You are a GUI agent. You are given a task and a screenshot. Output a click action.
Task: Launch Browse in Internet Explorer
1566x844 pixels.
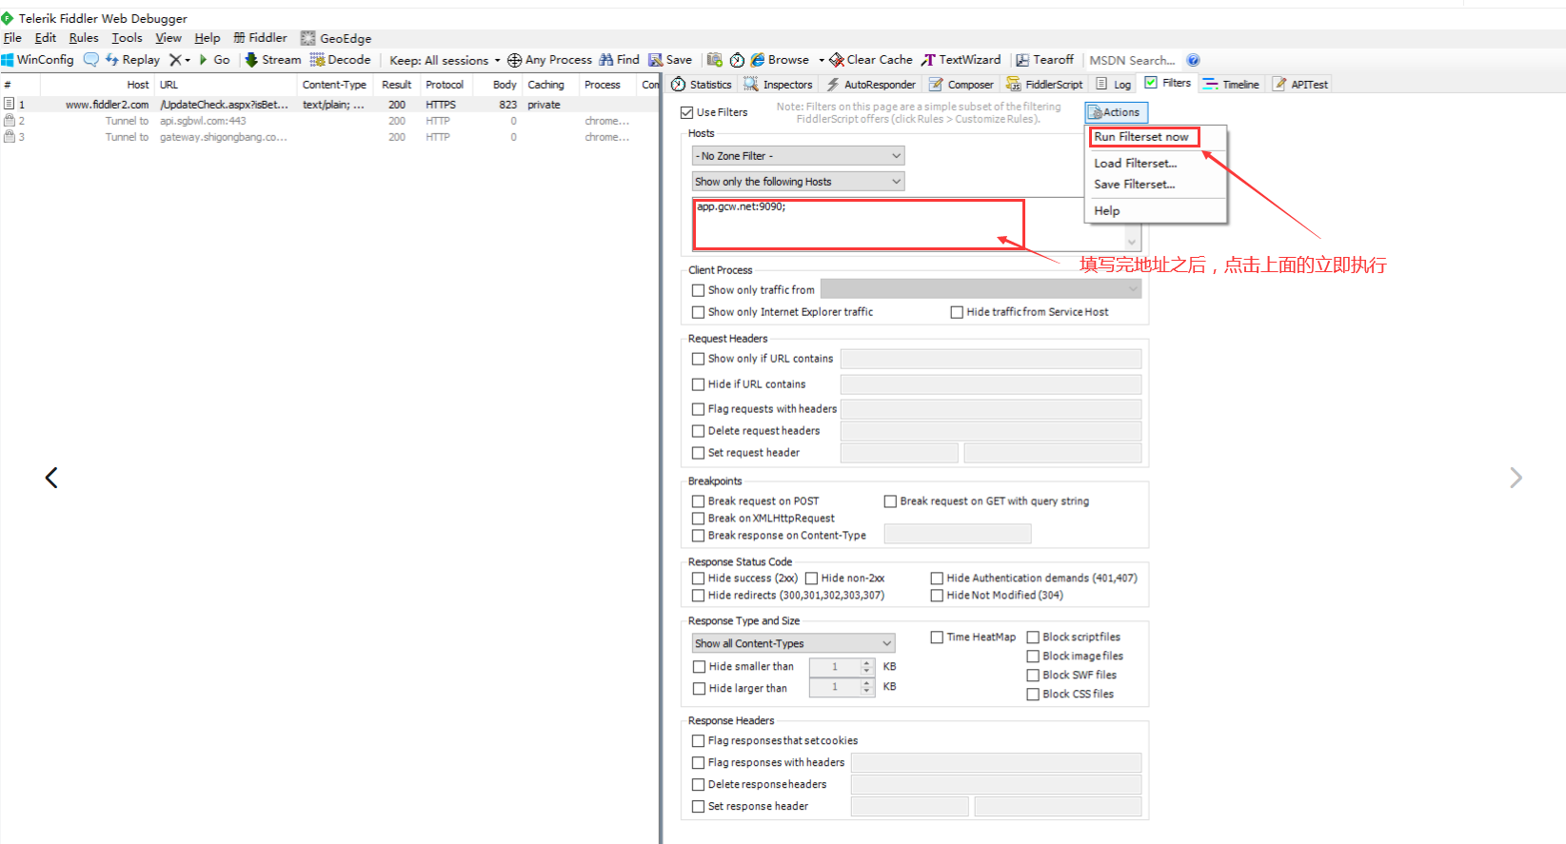[780, 59]
